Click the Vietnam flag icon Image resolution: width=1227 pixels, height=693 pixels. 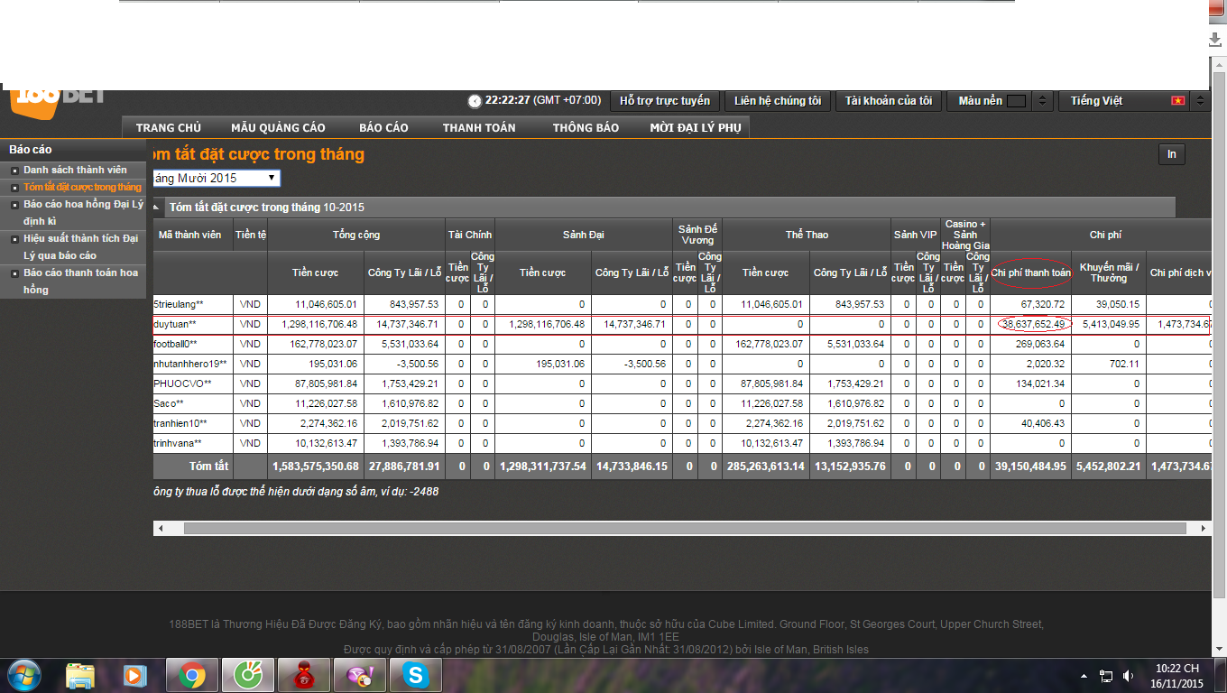(1177, 101)
